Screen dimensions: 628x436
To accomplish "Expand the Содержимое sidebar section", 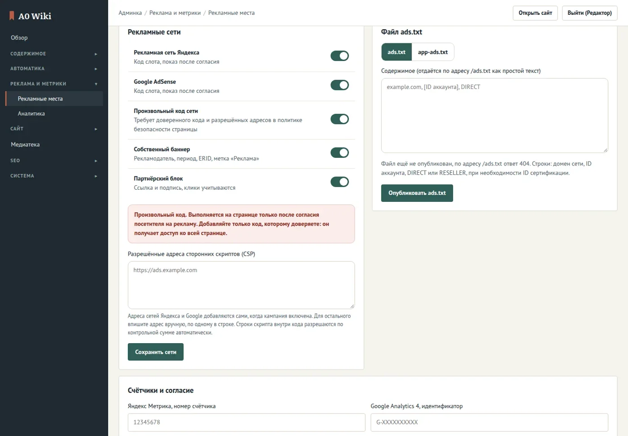I will [54, 54].
